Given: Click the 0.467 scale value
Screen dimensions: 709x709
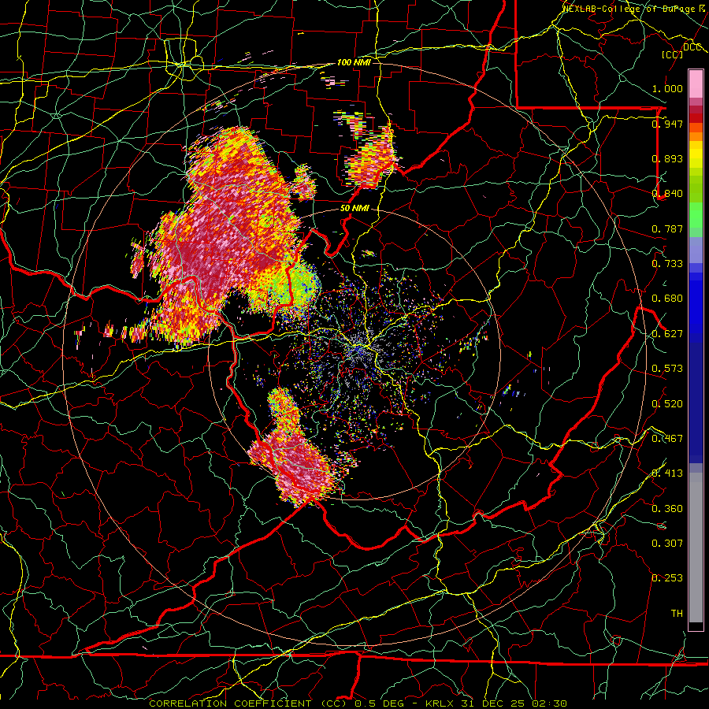Looking at the screenshot, I should pos(667,438).
